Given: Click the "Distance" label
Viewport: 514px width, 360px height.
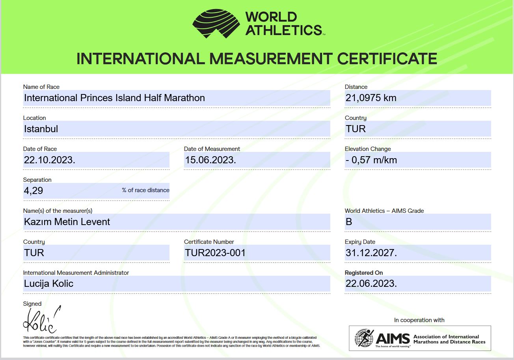Looking at the screenshot, I should [x=356, y=87].
